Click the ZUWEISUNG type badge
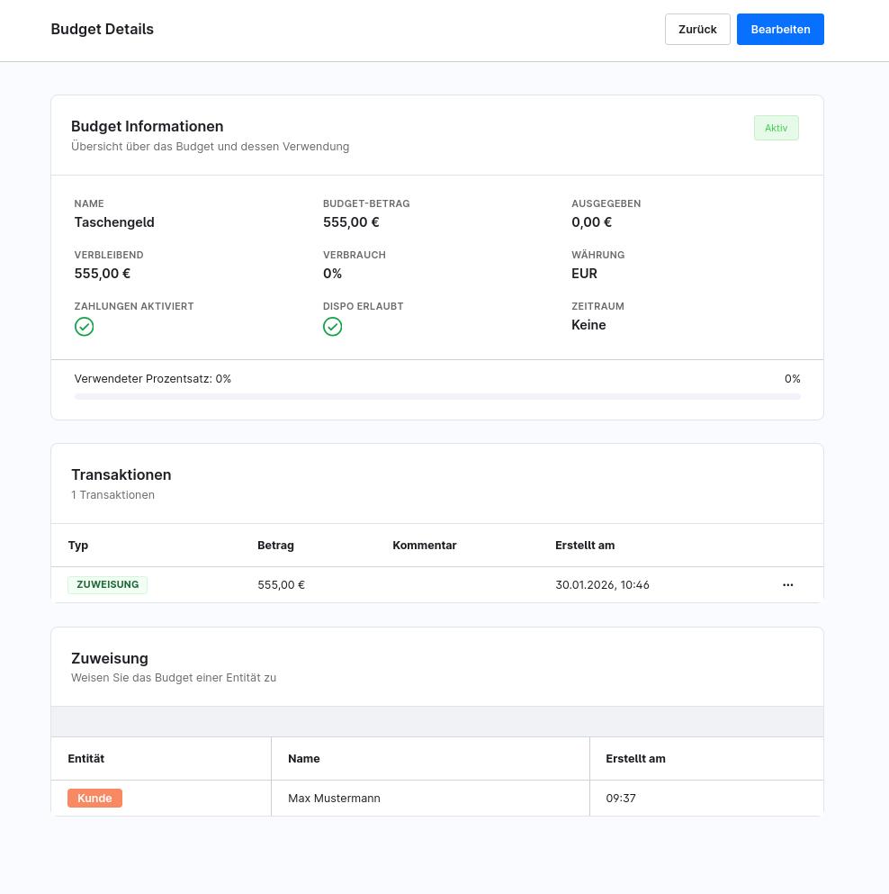 (x=107, y=584)
